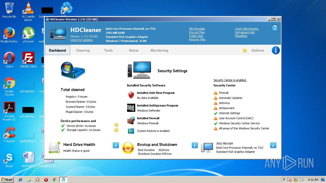The image size is (326, 183).
Task: Click the System Restore icon
Action: coord(131,131)
